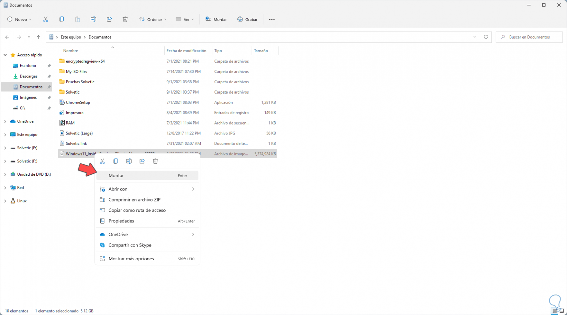Expand the Este equipo tree node
Viewport: 567px width, 315px height.
pyautogui.click(x=5, y=135)
